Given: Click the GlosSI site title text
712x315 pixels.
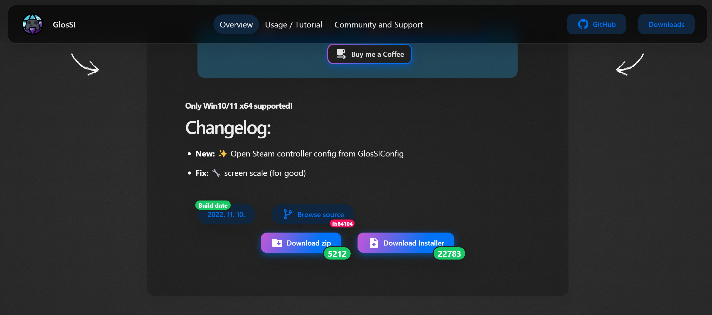Looking at the screenshot, I should coord(64,24).
